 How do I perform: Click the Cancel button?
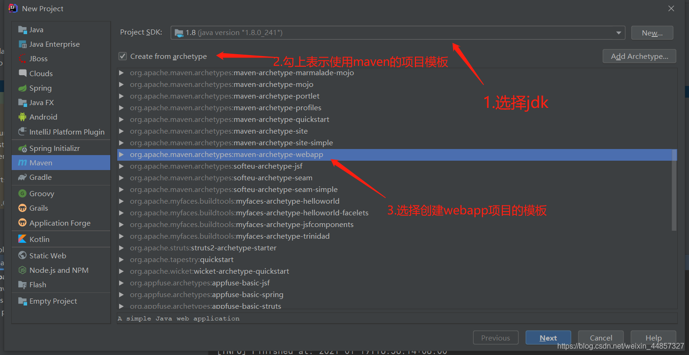(601, 338)
